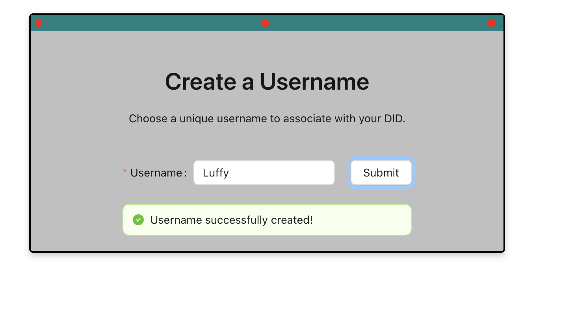Image resolution: width=561 pixels, height=309 pixels.
Task: Click the rightmost red dot on the title bar
Action: [492, 23]
